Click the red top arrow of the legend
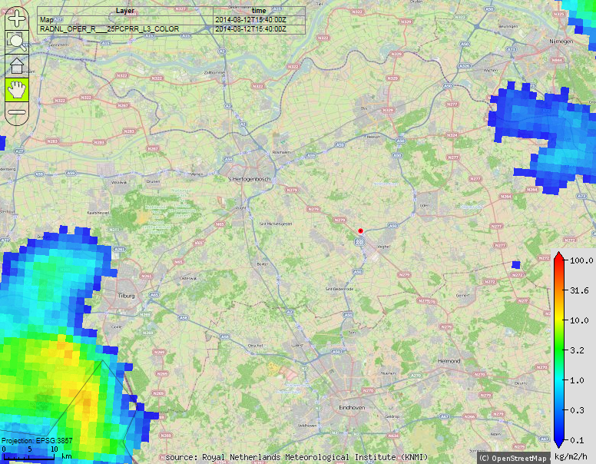Image resolution: width=596 pixels, height=464 pixels. [x=559, y=256]
